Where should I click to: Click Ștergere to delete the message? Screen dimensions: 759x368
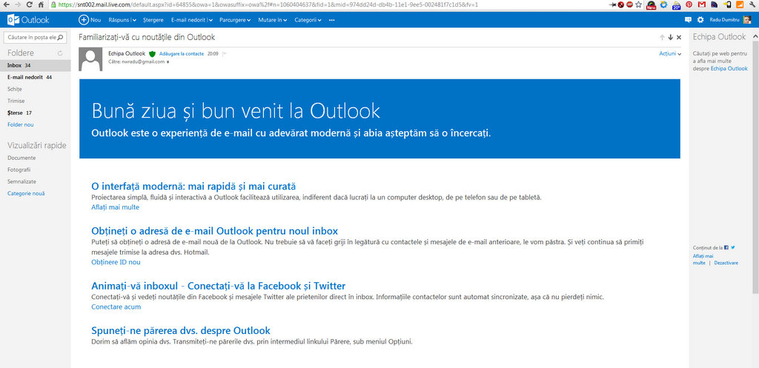(153, 20)
